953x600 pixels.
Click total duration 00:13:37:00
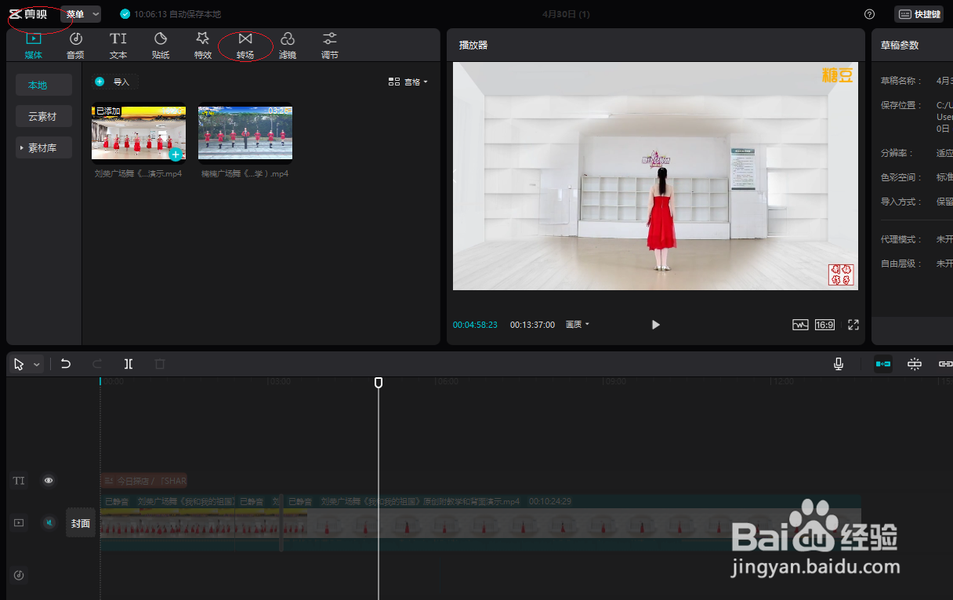[x=532, y=325]
